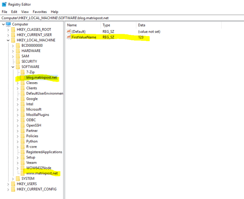Image resolution: width=244 pixels, height=199 pixels.
Task: Click the HARDWARE folder icon
Action: (x=18, y=51)
